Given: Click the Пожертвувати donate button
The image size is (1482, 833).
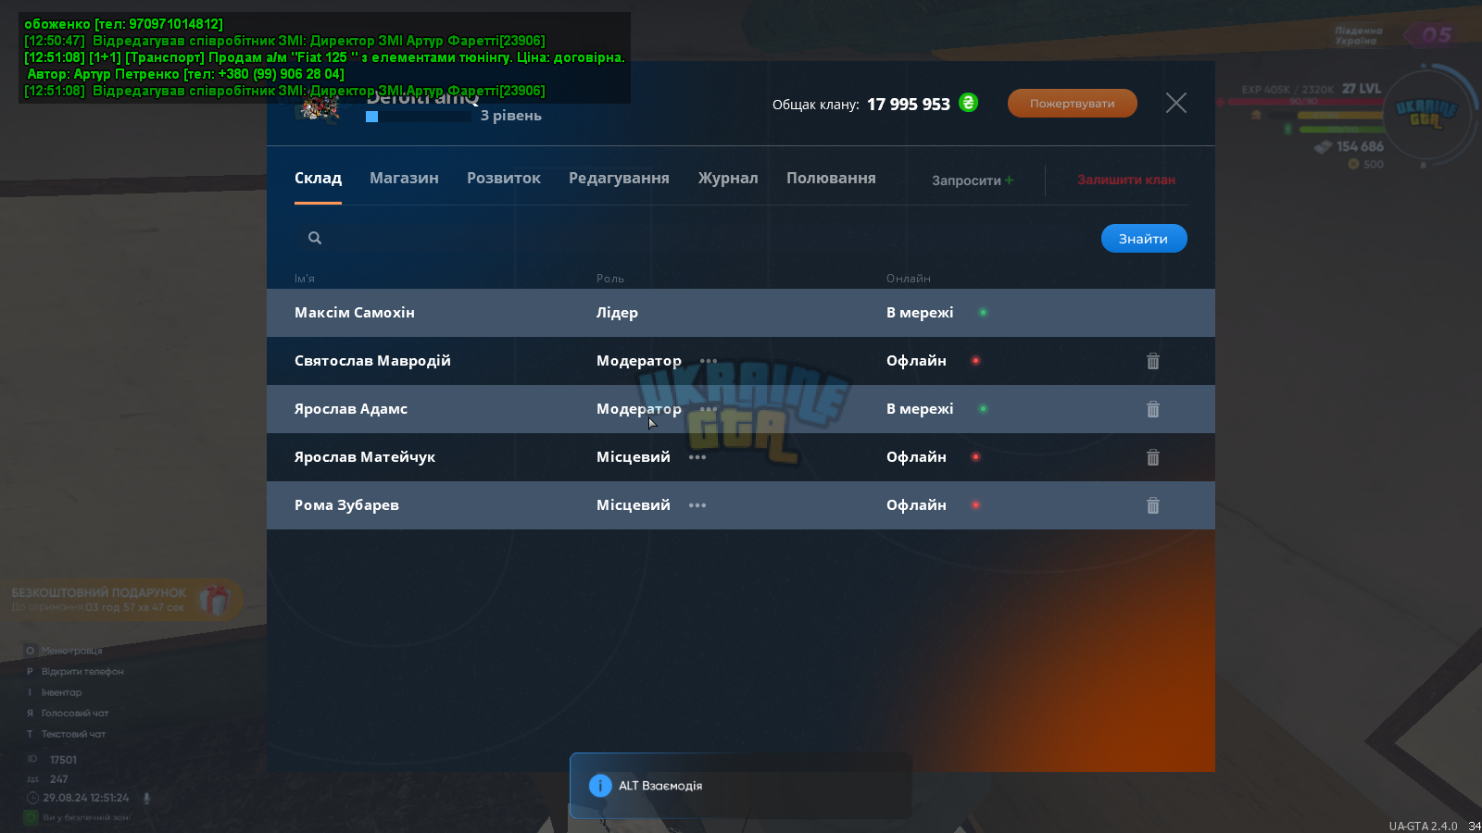Looking at the screenshot, I should coord(1073,103).
